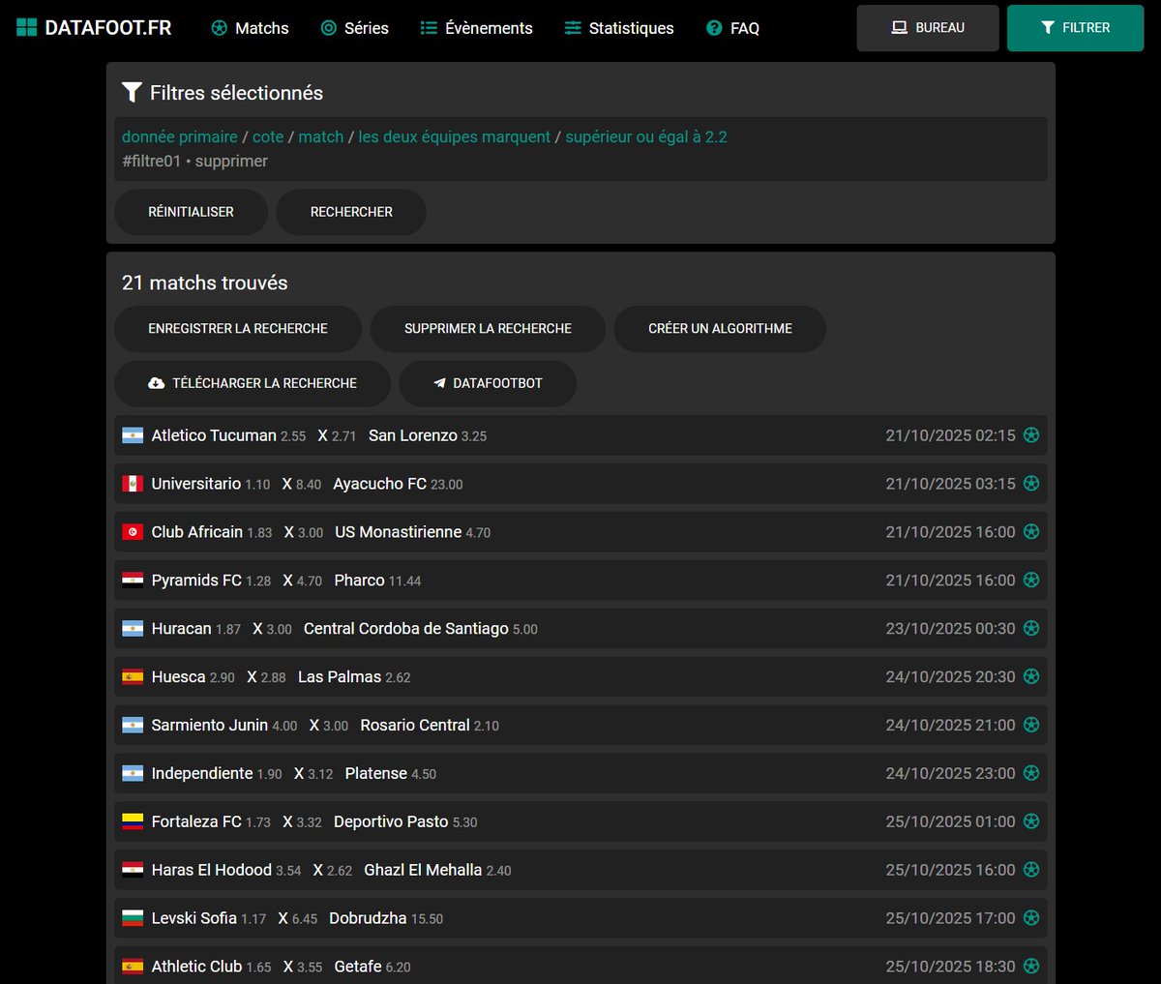
Task: Open the soccer ball icon in the Haras El Hodood row
Action: [x=1031, y=871]
